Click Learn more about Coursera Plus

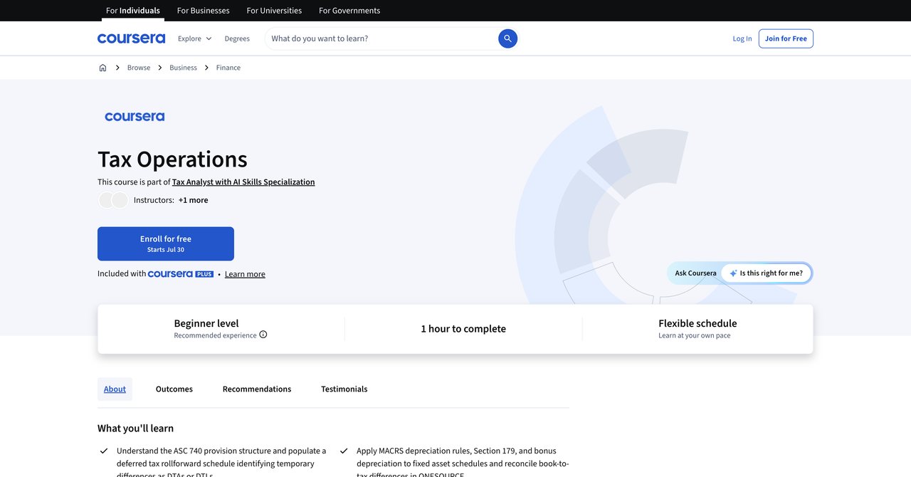[x=245, y=274]
